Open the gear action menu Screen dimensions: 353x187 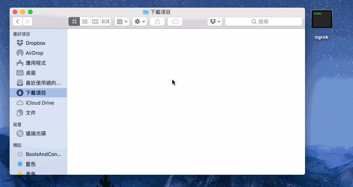[x=140, y=21]
